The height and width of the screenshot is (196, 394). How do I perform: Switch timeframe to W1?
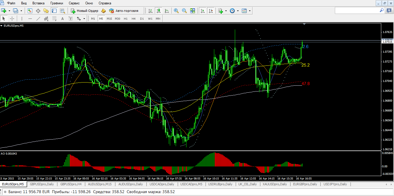150,19
